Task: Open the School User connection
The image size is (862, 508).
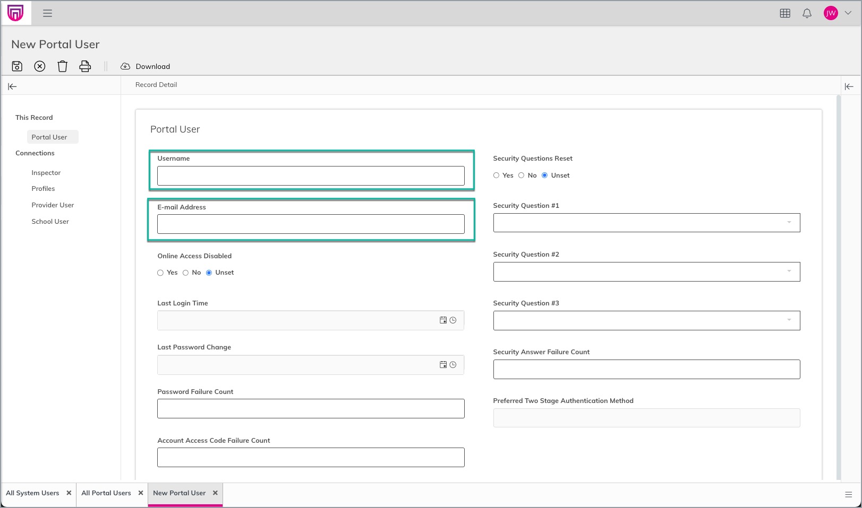Action: pyautogui.click(x=50, y=222)
